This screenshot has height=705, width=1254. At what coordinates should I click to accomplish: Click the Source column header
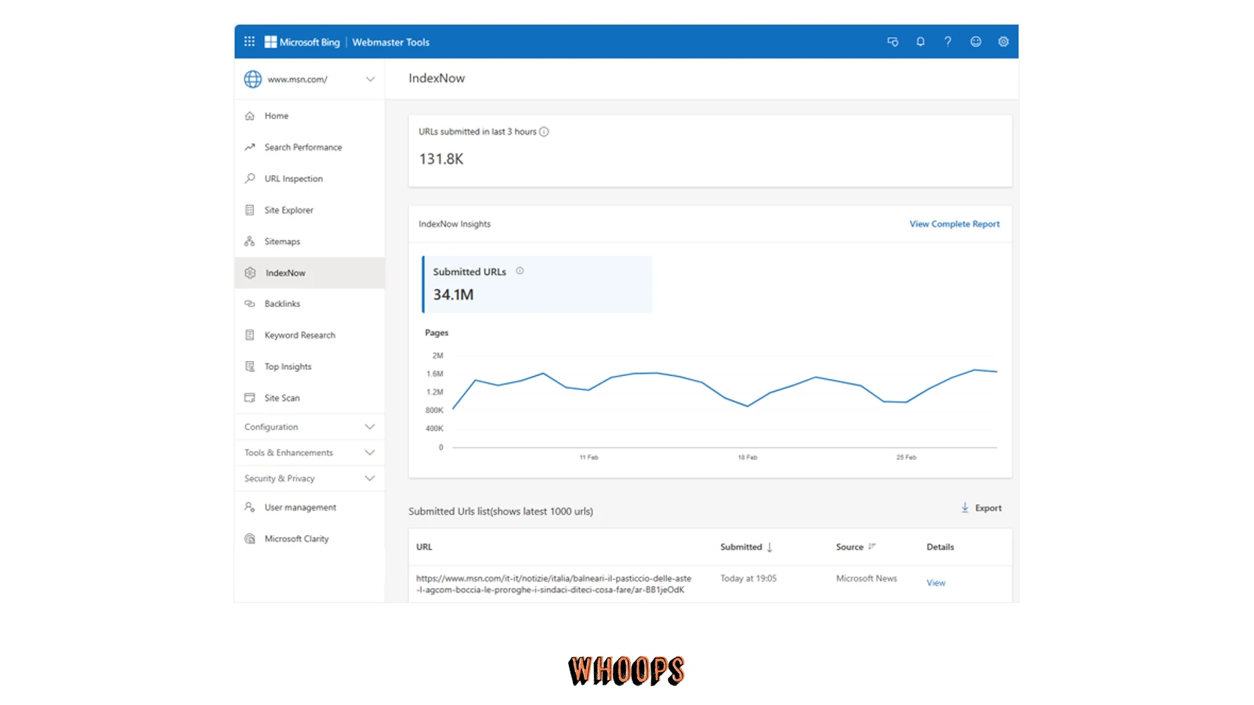850,547
